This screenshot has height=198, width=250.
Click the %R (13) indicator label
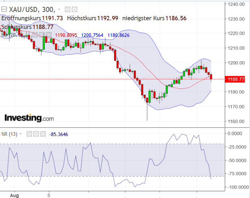point(9,134)
